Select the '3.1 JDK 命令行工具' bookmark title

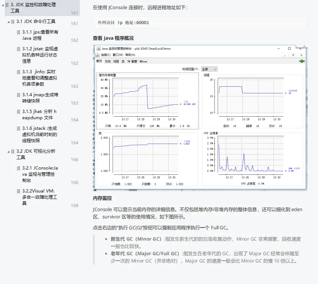(36, 21)
